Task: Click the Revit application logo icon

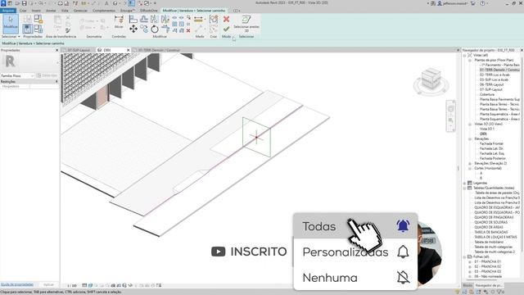Action: point(3,3)
